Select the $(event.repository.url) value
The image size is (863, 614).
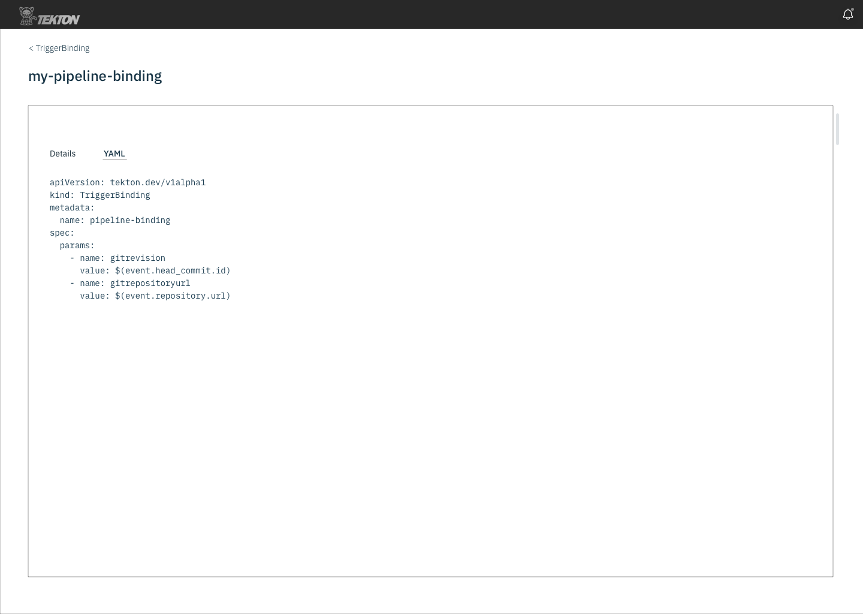coord(173,296)
